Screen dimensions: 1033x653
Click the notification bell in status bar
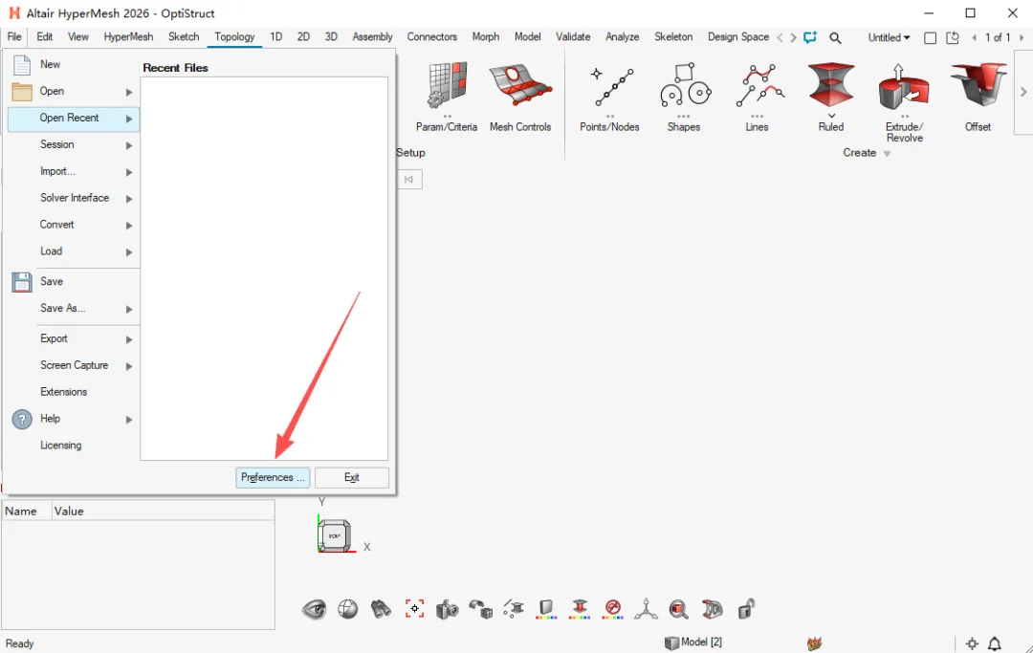pos(995,643)
